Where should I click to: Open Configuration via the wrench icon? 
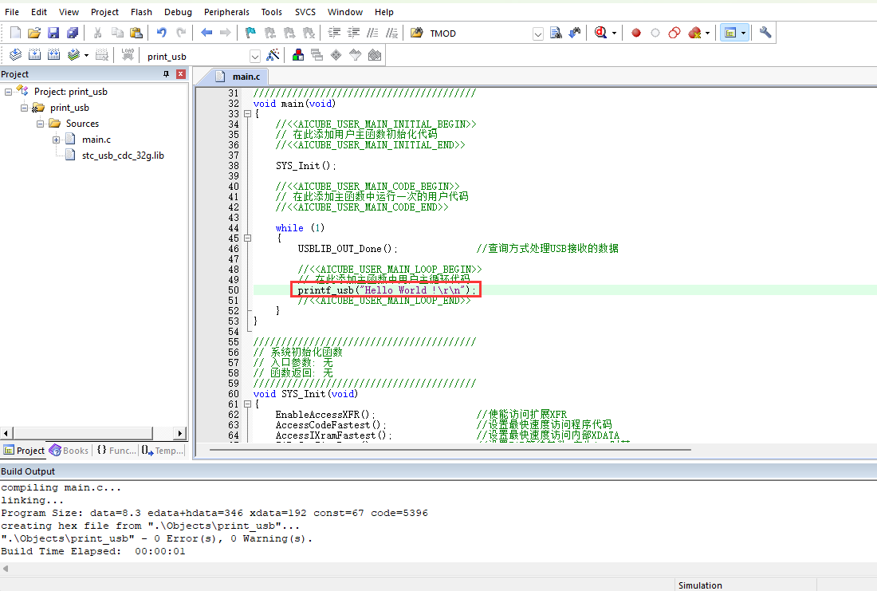tap(765, 33)
